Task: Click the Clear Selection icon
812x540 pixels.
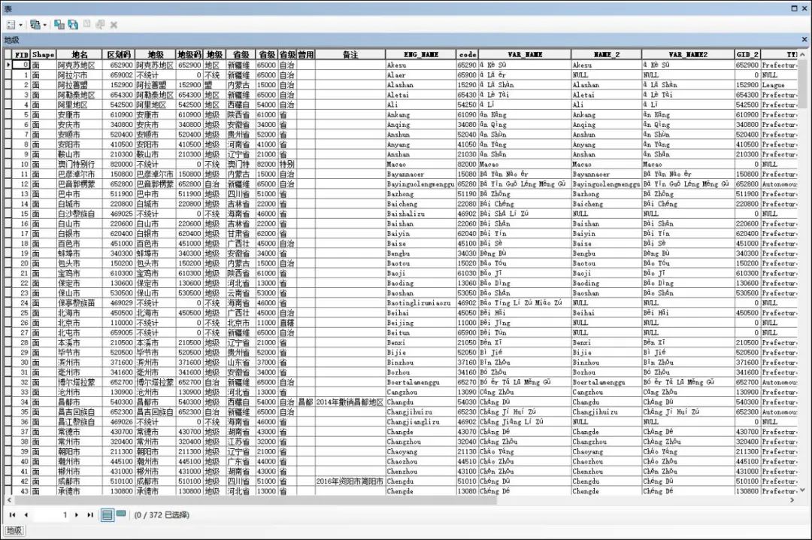Action: point(87,24)
